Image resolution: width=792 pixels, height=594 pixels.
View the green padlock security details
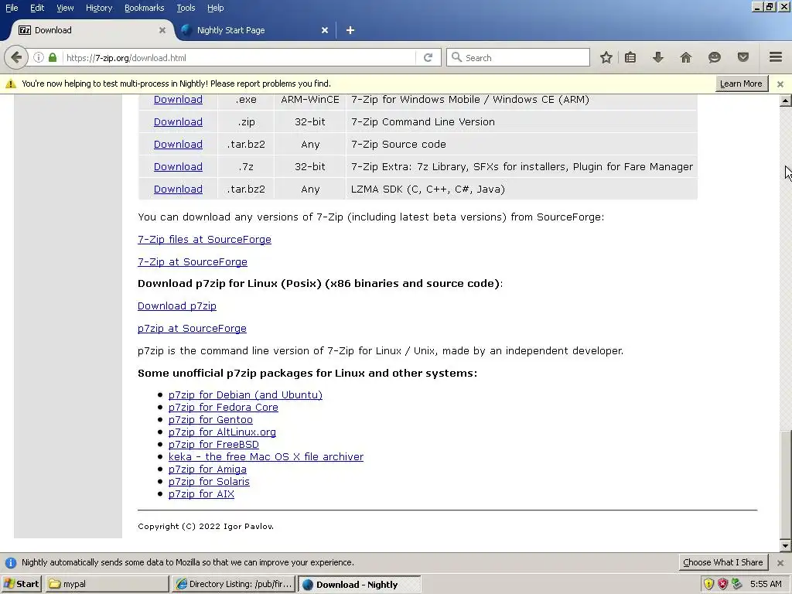[x=53, y=57]
